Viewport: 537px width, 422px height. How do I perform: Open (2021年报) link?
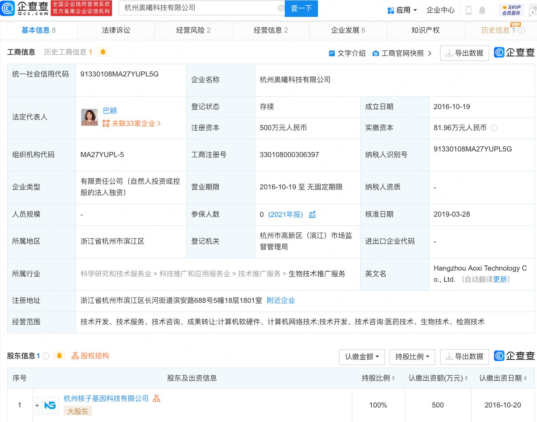285,215
